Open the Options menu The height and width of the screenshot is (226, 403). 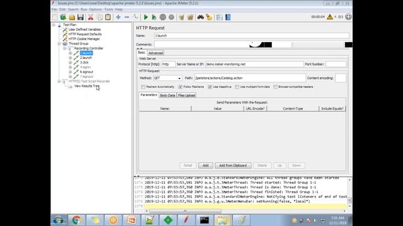click(x=96, y=9)
